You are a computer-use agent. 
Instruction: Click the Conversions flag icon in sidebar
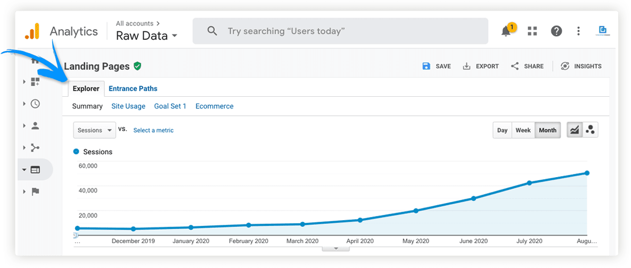click(x=35, y=191)
